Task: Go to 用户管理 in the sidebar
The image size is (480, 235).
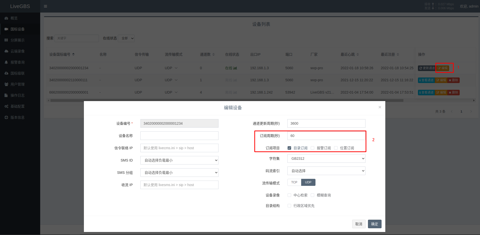Action: [x=17, y=84]
